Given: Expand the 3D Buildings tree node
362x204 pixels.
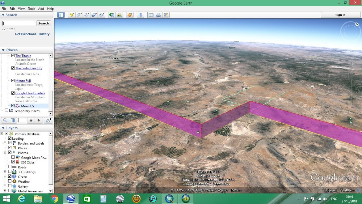Looking at the screenshot, I should coord(5,172).
